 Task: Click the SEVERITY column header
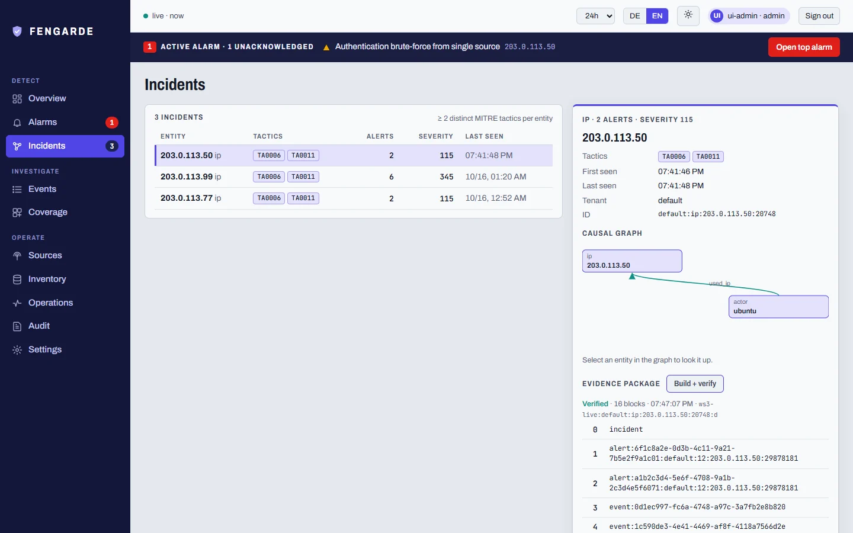[435, 136]
